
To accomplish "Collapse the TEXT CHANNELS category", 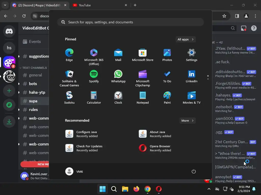I will [x=33, y=68].
